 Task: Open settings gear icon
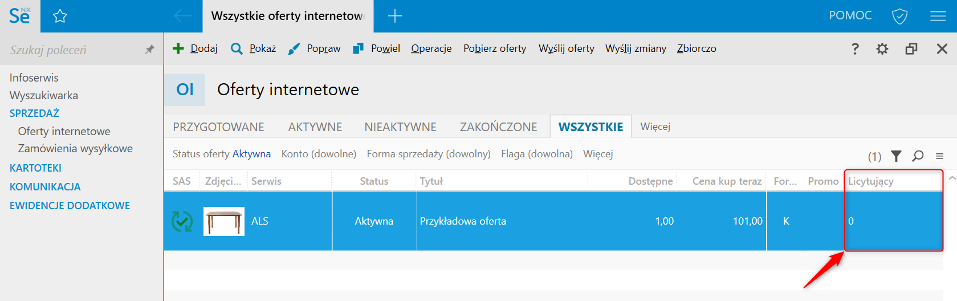pyautogui.click(x=882, y=49)
